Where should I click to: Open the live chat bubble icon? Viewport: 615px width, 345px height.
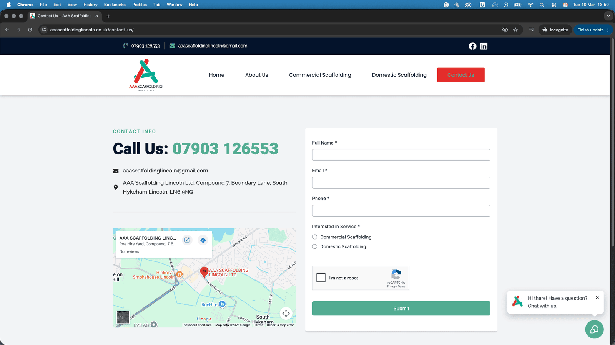pos(594,329)
